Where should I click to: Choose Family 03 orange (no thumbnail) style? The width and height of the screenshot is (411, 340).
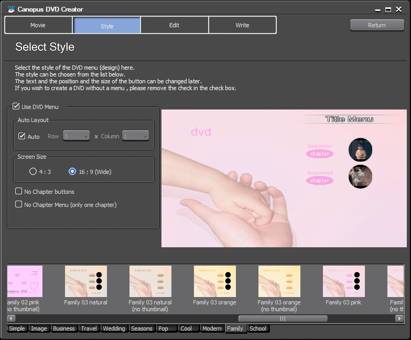[279, 281]
